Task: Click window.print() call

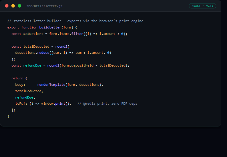Action: tap(55, 104)
